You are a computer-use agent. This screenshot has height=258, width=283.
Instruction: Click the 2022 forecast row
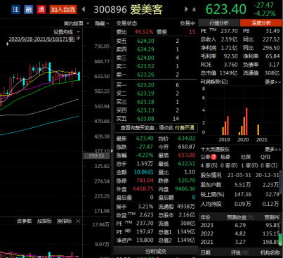pos(240,233)
